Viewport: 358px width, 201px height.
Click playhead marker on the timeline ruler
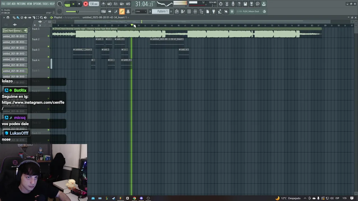132,25
